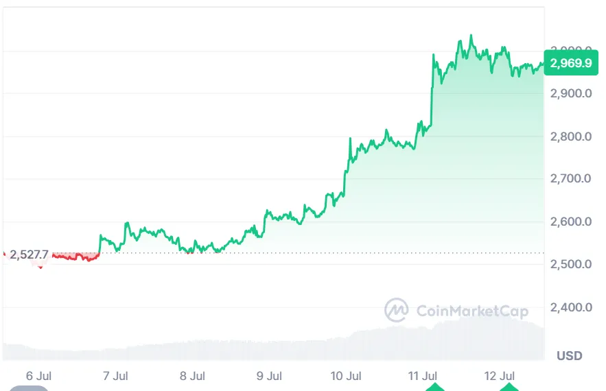Select the 8 Jul date label
Viewport: 606px width, 391px height.
192,376
